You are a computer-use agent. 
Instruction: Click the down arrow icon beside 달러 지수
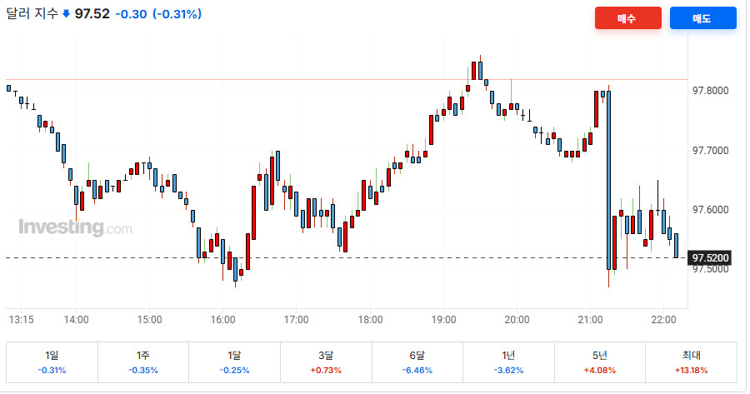click(67, 15)
